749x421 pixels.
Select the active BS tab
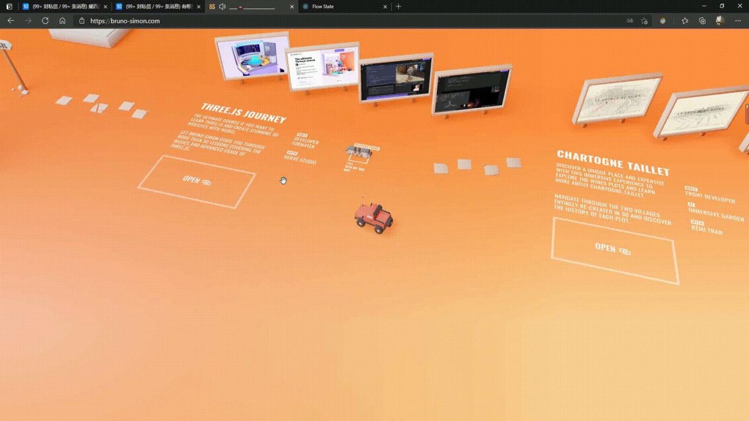pos(252,6)
